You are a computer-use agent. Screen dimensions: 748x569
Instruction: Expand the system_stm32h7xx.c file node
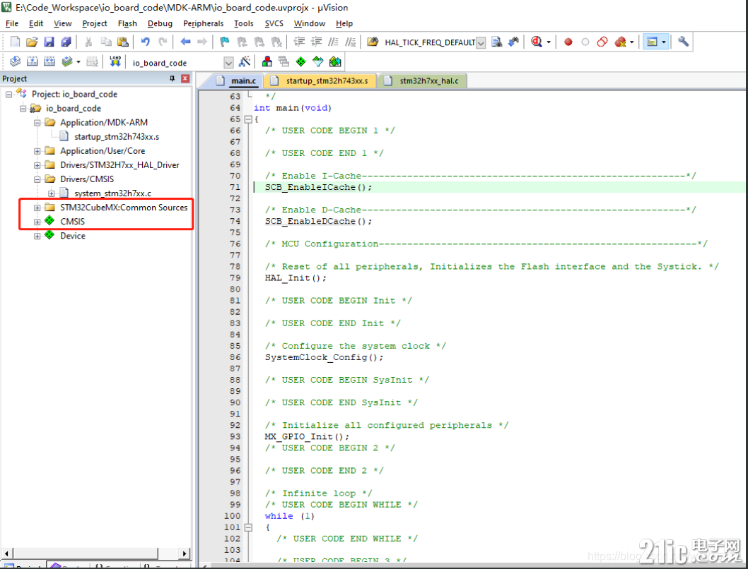(x=52, y=194)
